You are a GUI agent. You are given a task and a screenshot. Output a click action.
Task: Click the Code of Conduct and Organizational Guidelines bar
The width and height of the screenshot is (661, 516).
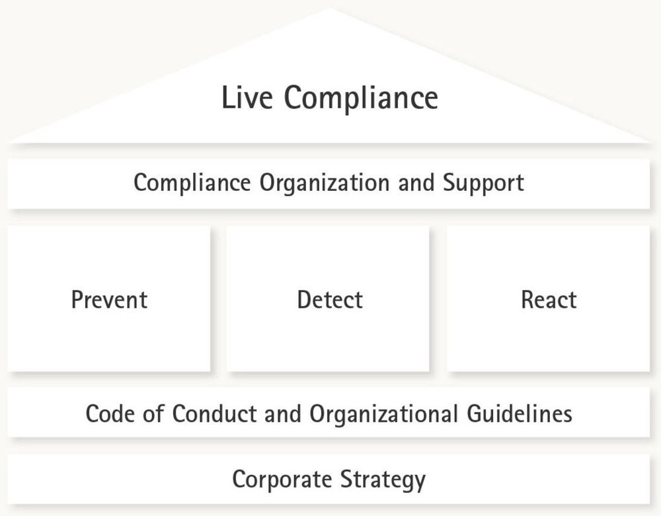329,412
